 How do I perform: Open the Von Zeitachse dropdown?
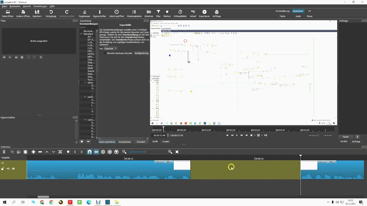110,49
